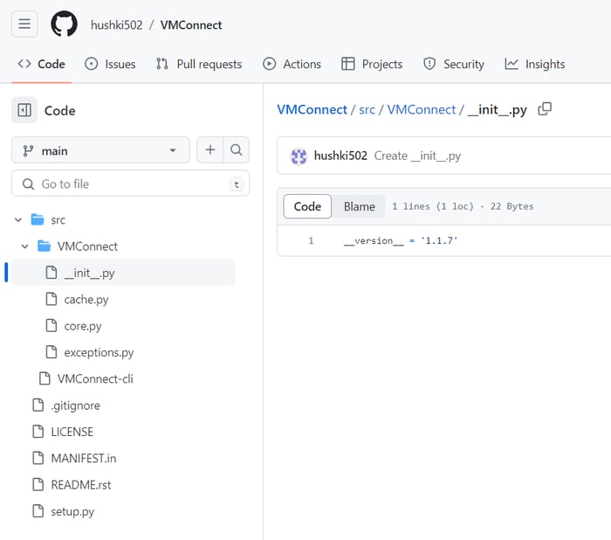Collapse the file tree side panel icon
Image resolution: width=611 pixels, height=540 pixels.
pyautogui.click(x=24, y=110)
